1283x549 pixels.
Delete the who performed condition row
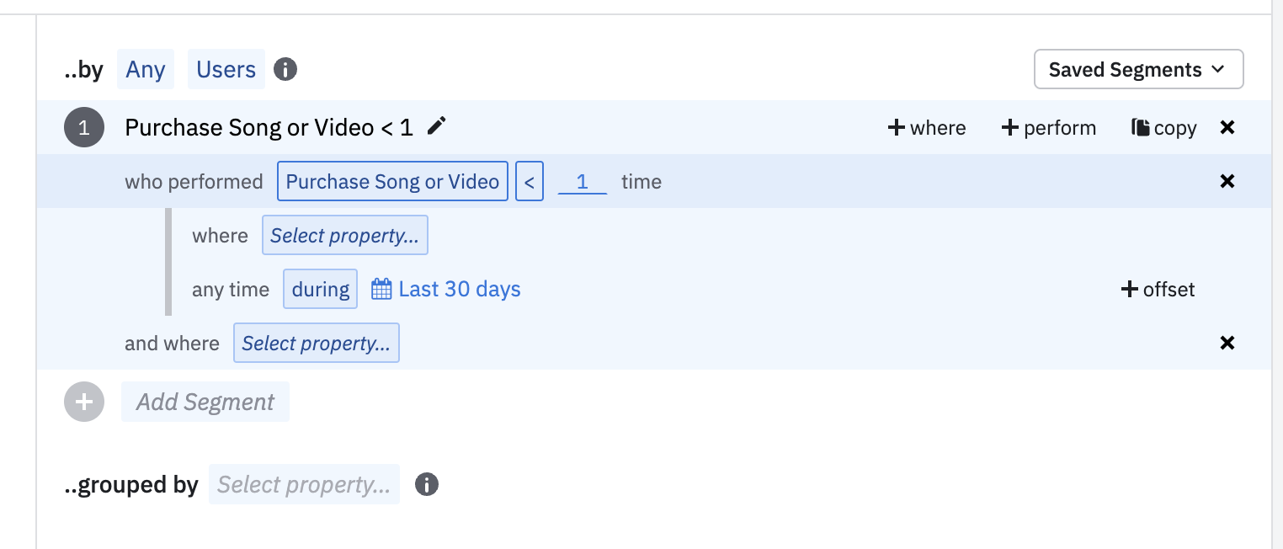[x=1227, y=182]
